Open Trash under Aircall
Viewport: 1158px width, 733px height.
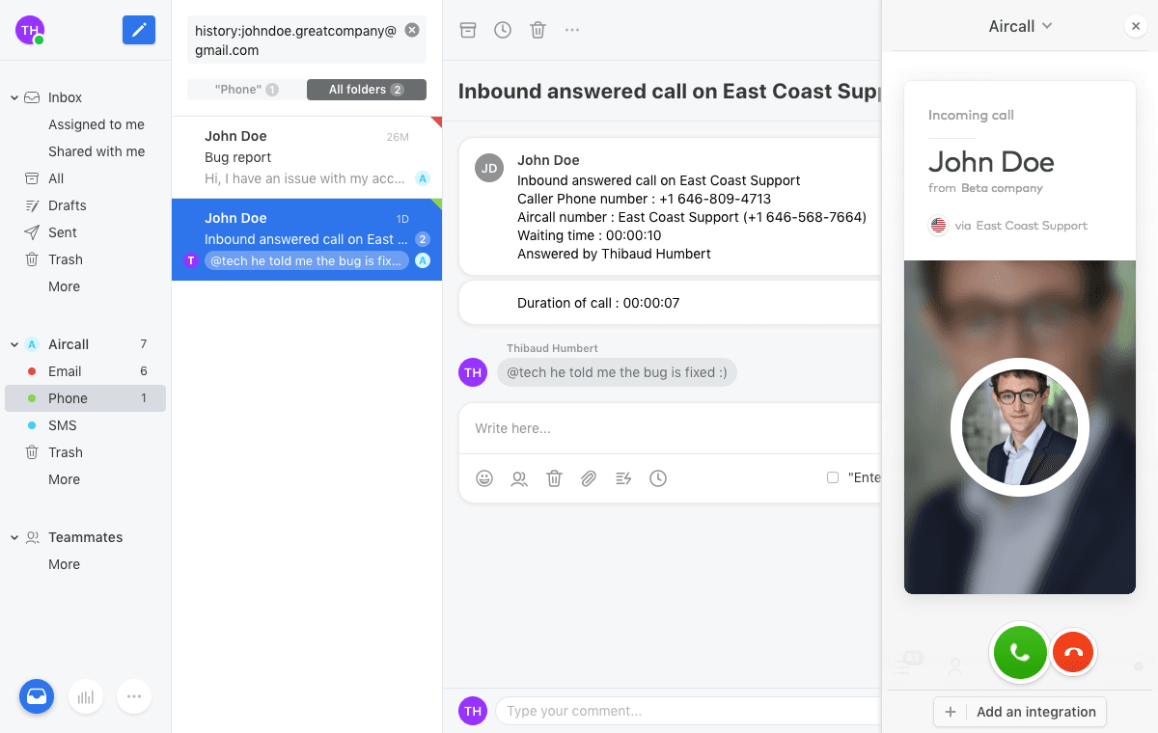[x=66, y=452]
